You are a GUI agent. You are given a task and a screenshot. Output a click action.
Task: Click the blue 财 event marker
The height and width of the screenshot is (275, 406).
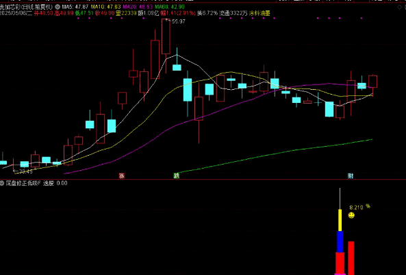tap(351, 176)
